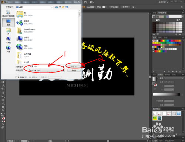Select the 家庭组 homegroup item in file list
185x142 pixels.
25,22
